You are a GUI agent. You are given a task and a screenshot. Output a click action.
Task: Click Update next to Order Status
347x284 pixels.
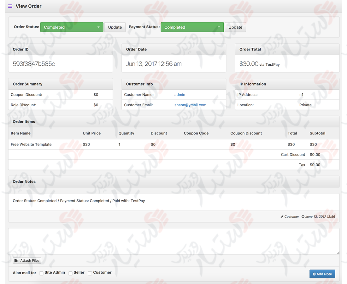(x=115, y=27)
